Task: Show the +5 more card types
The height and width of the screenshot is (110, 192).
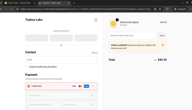Action: coord(93,86)
